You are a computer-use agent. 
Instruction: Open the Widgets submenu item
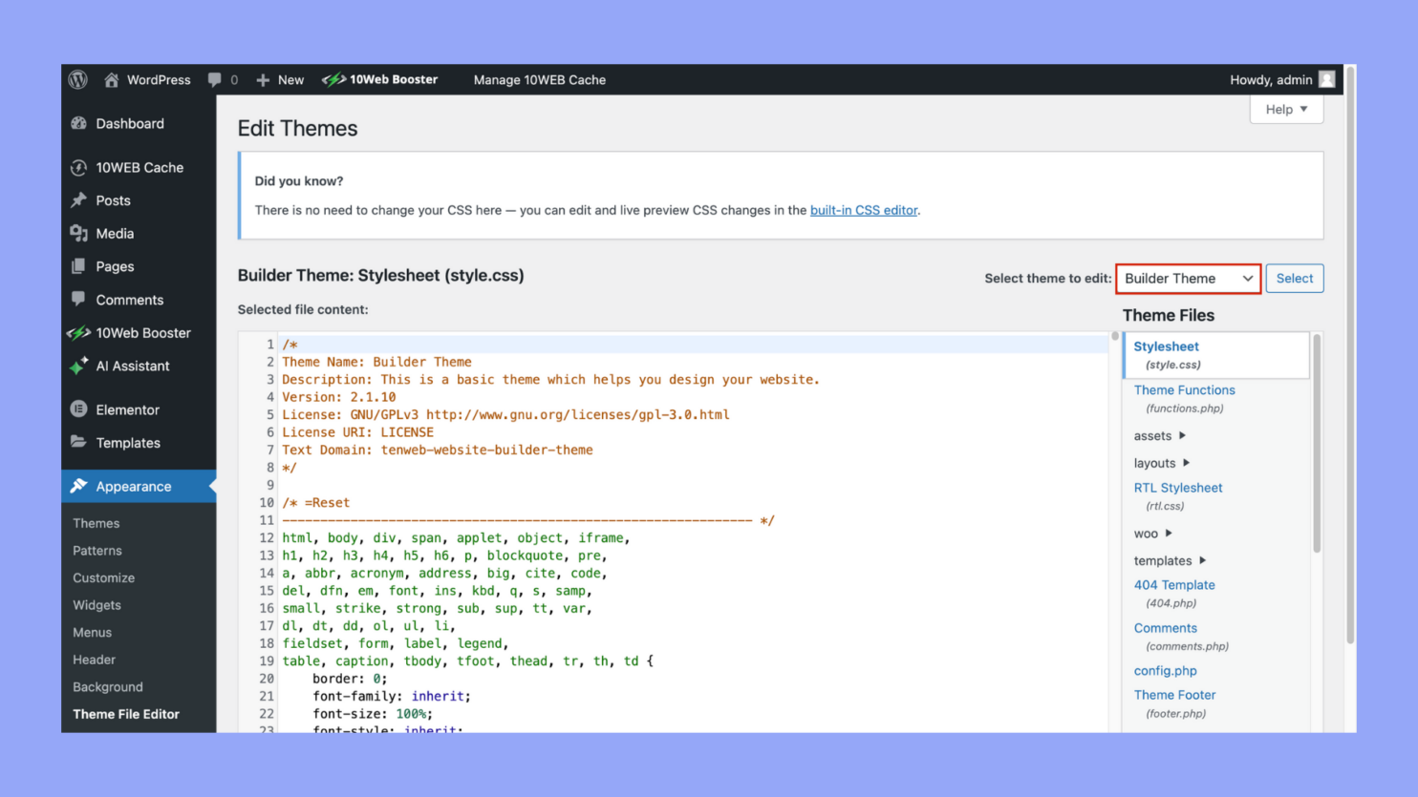[97, 605]
